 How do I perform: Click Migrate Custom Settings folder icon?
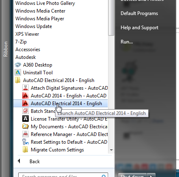[26, 149]
